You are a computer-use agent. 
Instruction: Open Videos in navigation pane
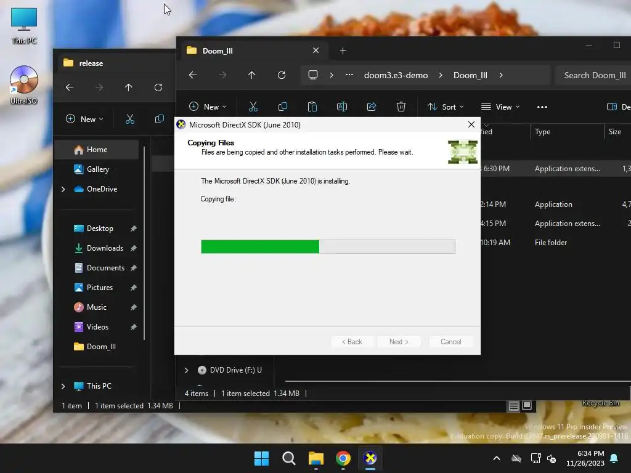point(97,327)
